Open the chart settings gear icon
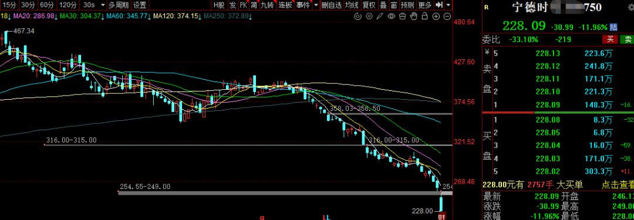The height and width of the screenshot is (220, 634). pyautogui.click(x=369, y=16)
